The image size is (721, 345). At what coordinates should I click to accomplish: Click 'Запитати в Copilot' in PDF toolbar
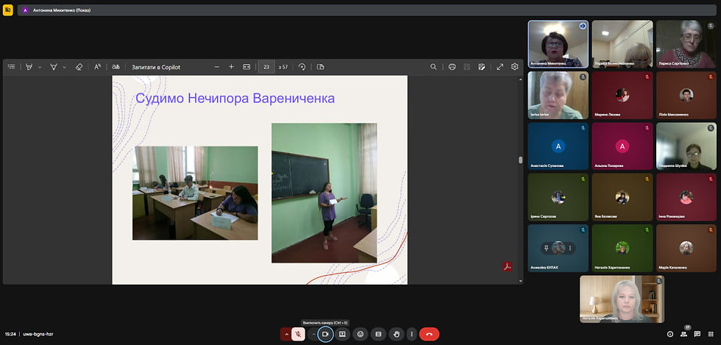[156, 67]
